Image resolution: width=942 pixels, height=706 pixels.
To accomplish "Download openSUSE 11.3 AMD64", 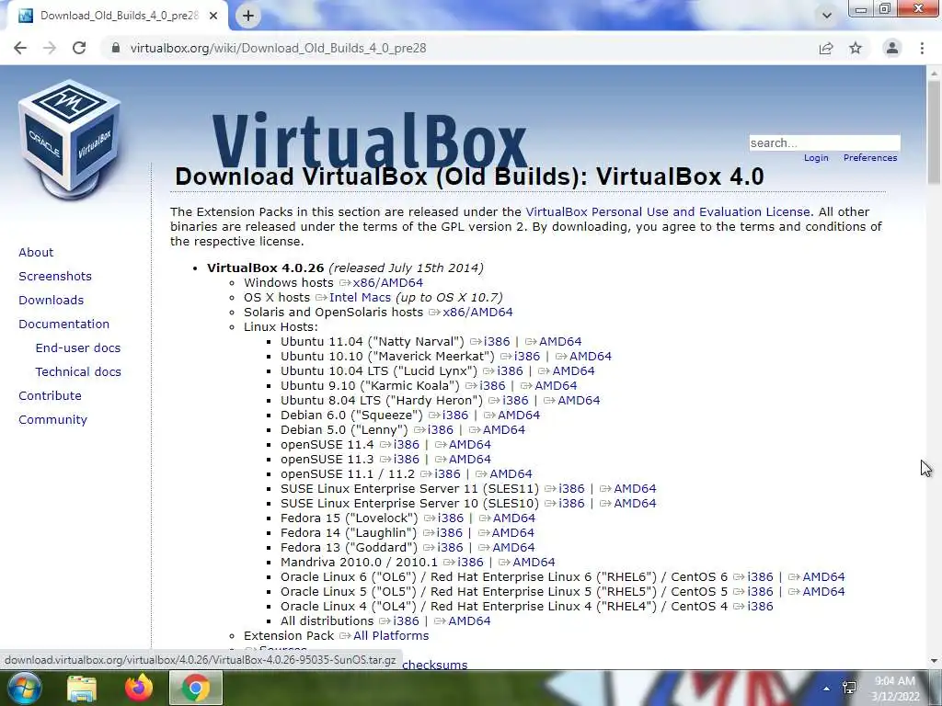I will [470, 460].
